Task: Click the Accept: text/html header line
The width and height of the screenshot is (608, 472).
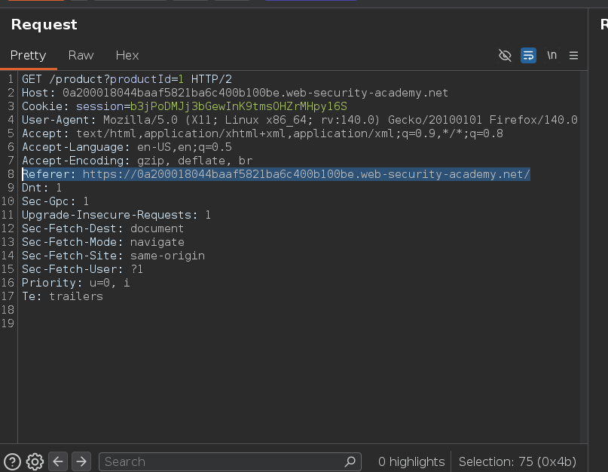Action: coord(262,133)
